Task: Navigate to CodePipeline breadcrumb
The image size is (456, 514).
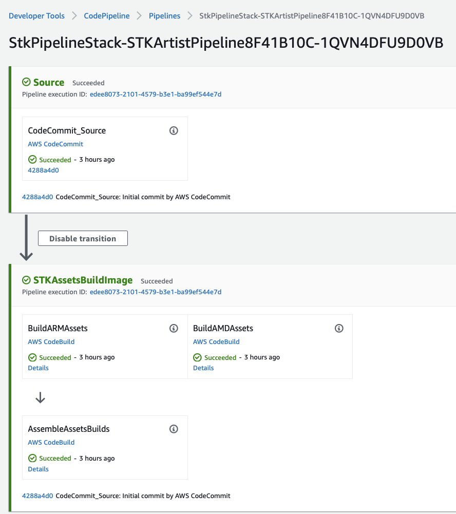Action: [106, 16]
